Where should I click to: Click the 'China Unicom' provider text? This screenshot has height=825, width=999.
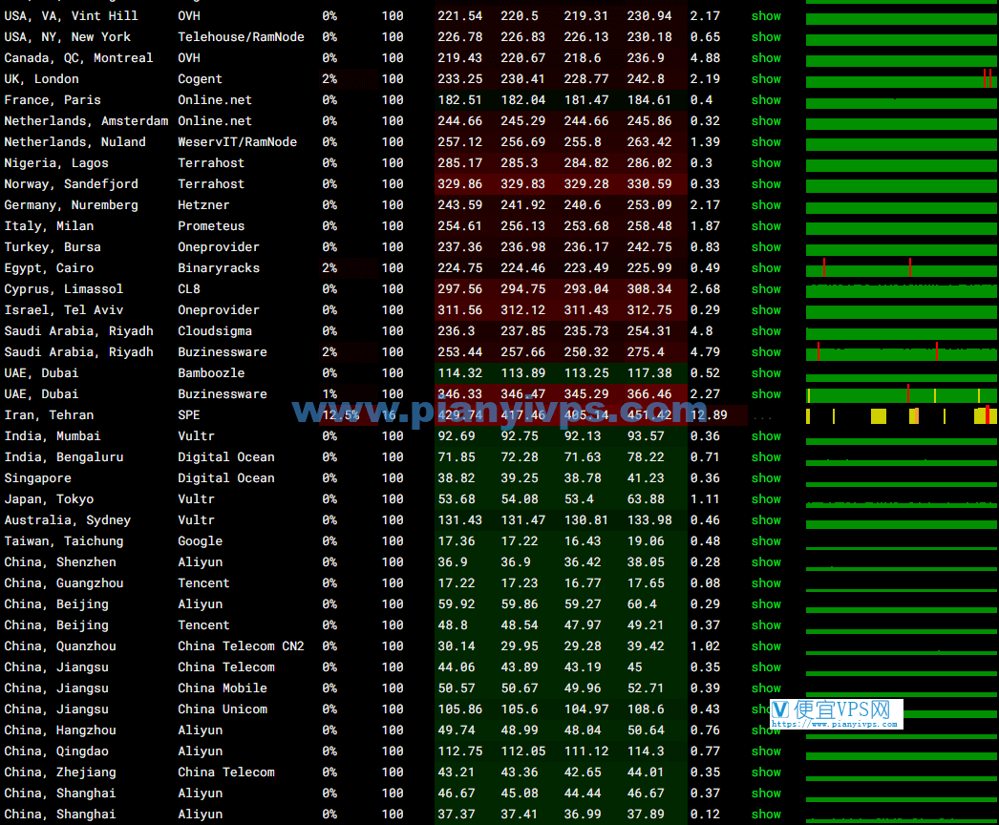pos(223,709)
